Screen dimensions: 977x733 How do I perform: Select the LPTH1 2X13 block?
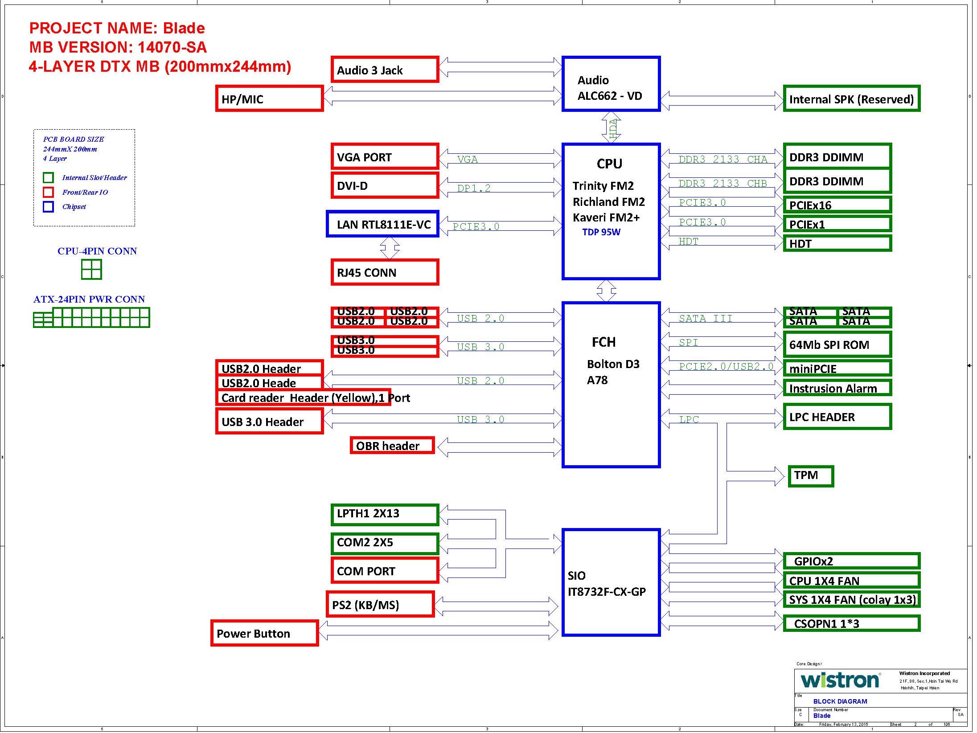tap(385, 515)
